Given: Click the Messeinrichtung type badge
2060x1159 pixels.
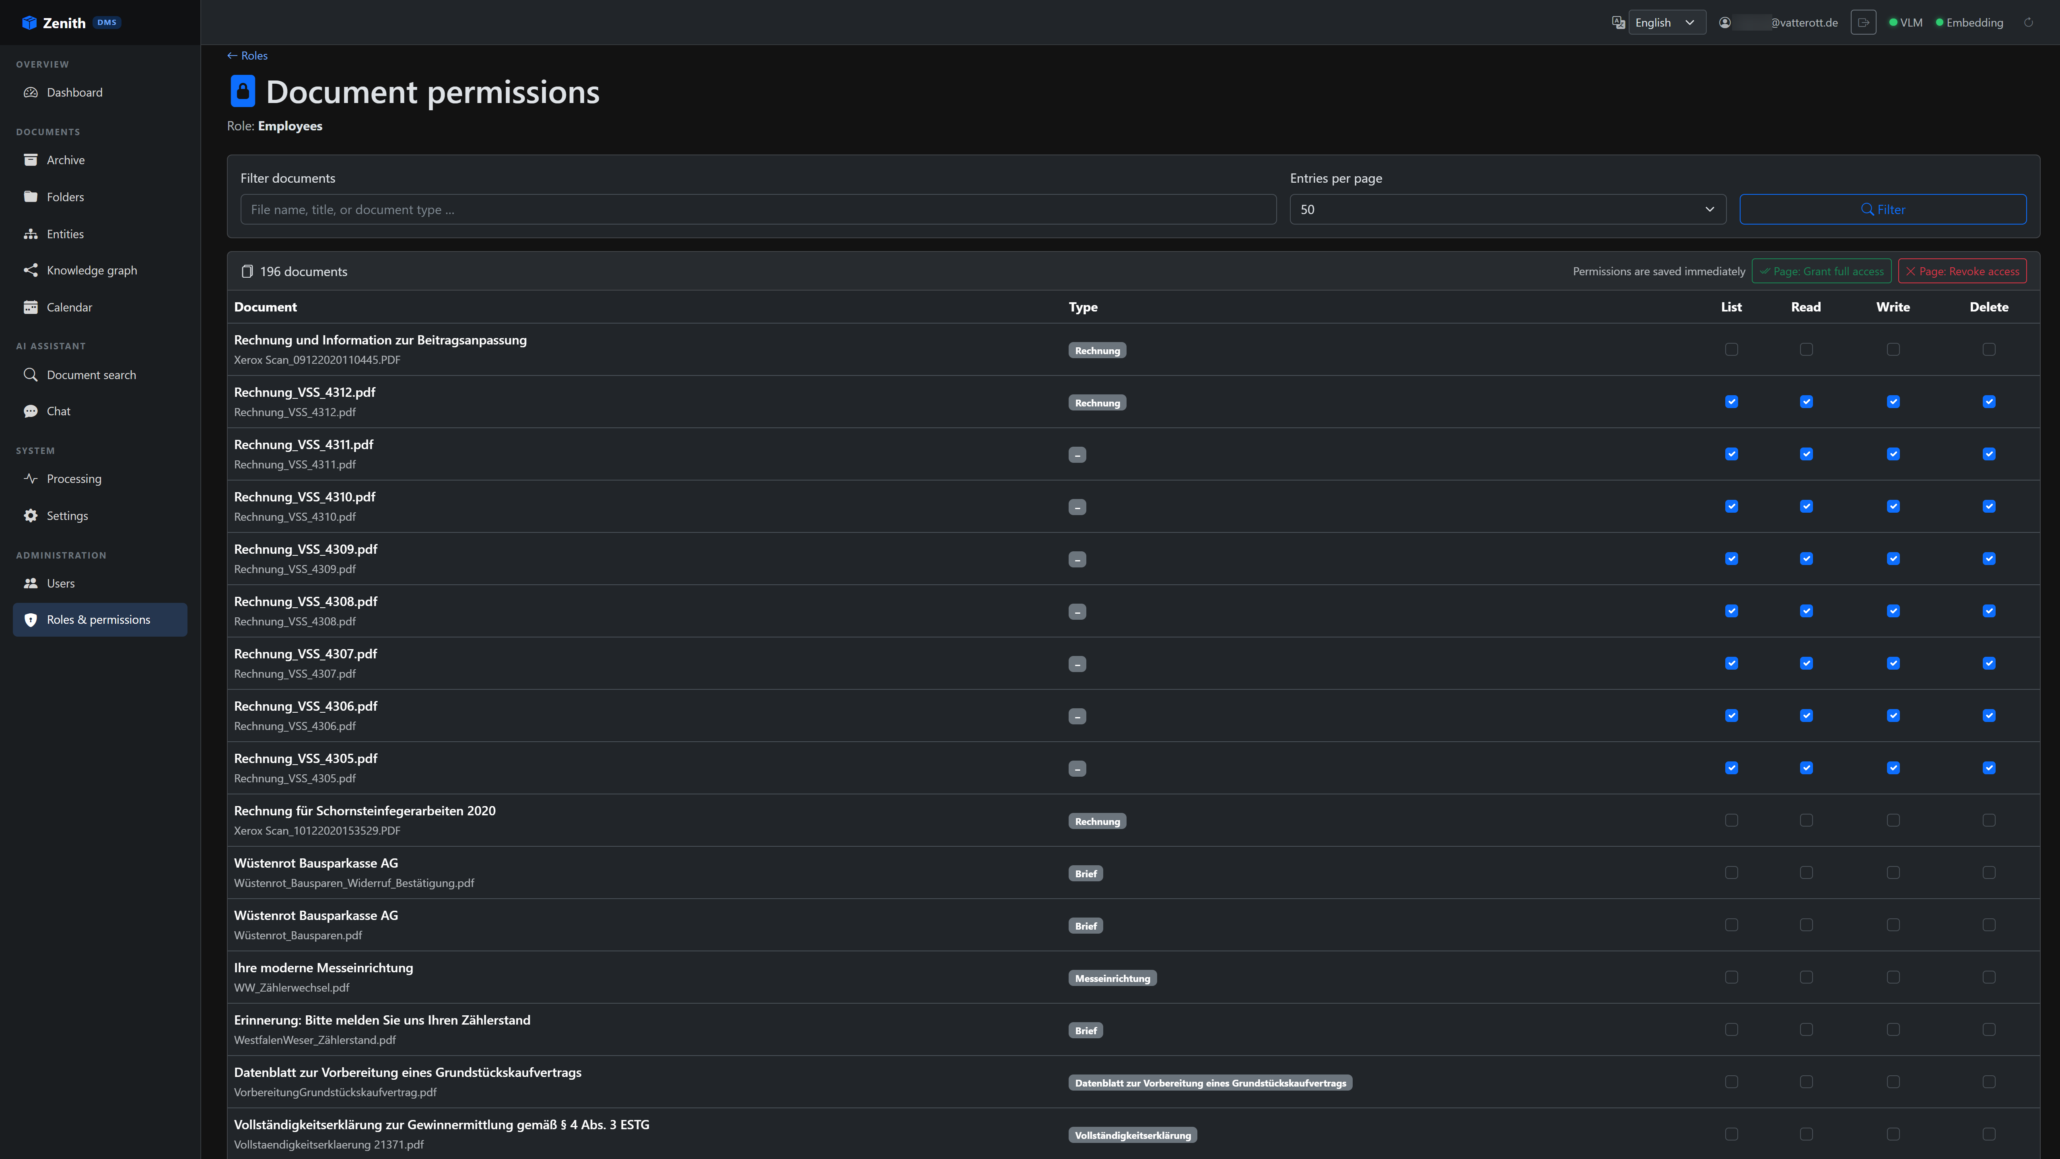Looking at the screenshot, I should (1112, 978).
